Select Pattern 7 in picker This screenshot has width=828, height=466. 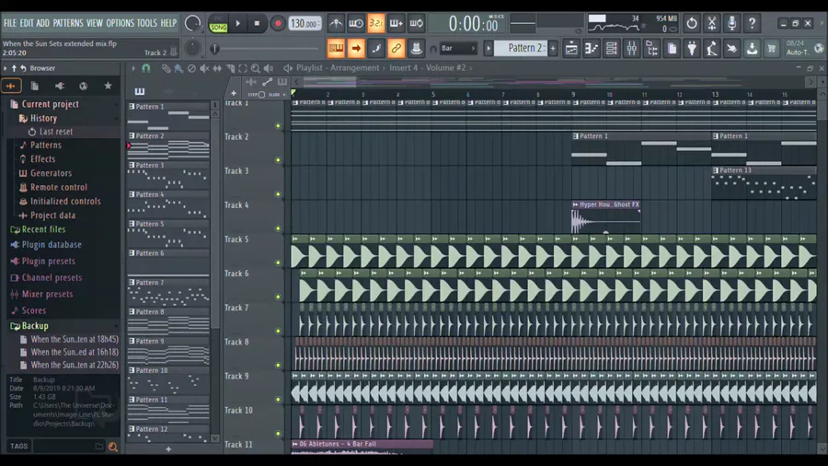point(168,293)
